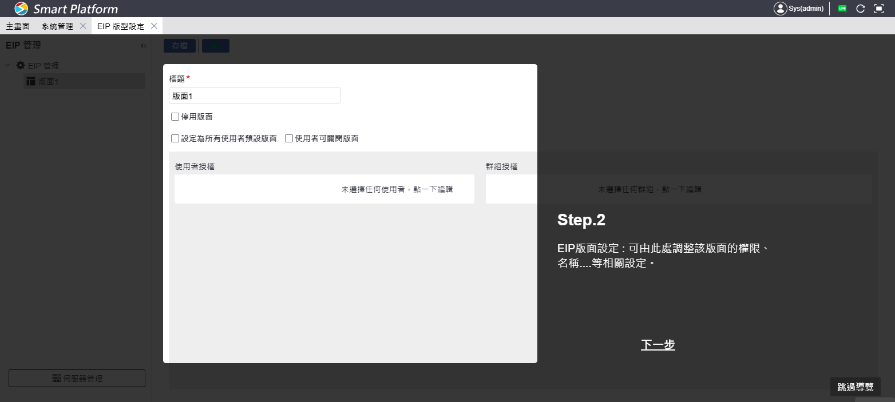Click the Smart Platform logo icon
The image size is (895, 402).
click(21, 9)
